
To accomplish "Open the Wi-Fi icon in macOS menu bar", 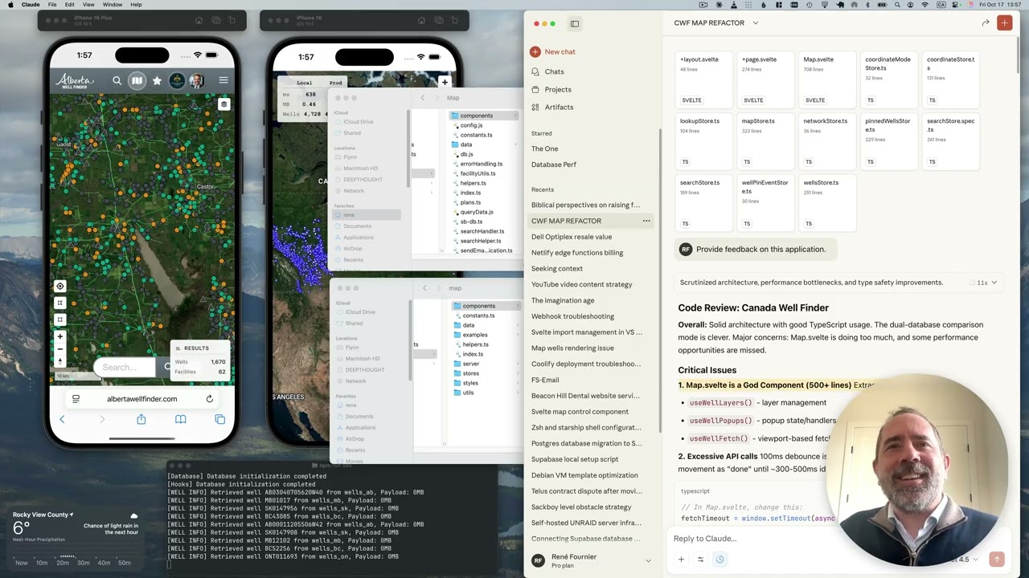I will pyautogui.click(x=924, y=5).
